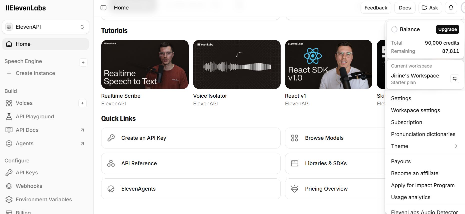The height and width of the screenshot is (214, 465).
Task: Click the balance progress ring
Action: (x=394, y=29)
